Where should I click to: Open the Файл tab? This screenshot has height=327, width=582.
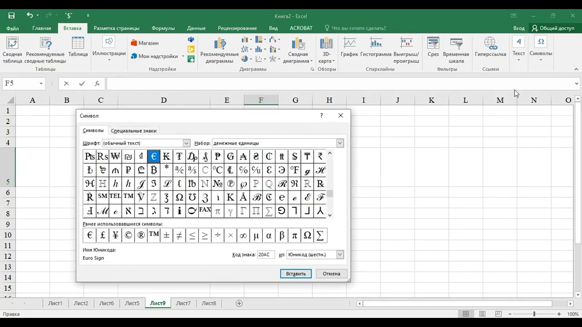(x=12, y=28)
